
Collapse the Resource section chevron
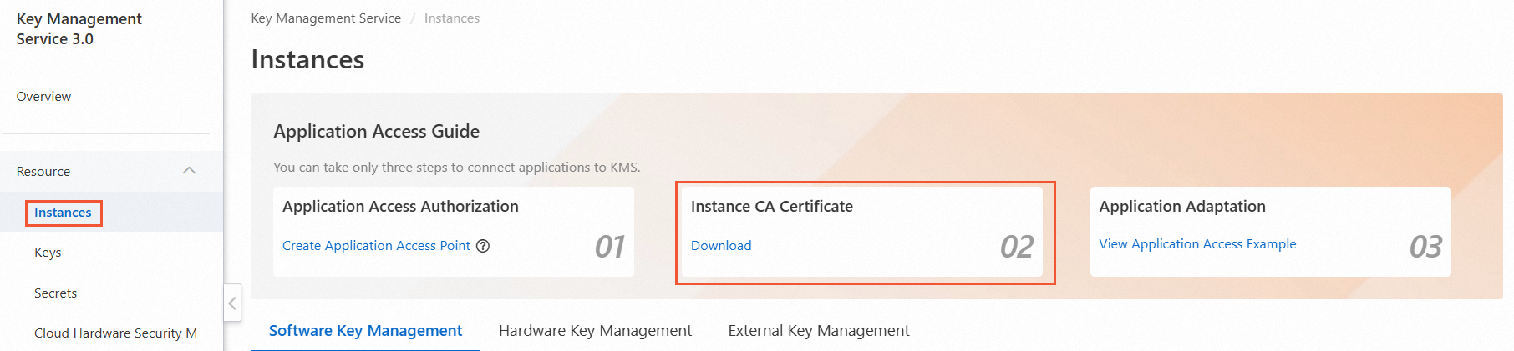click(x=189, y=171)
